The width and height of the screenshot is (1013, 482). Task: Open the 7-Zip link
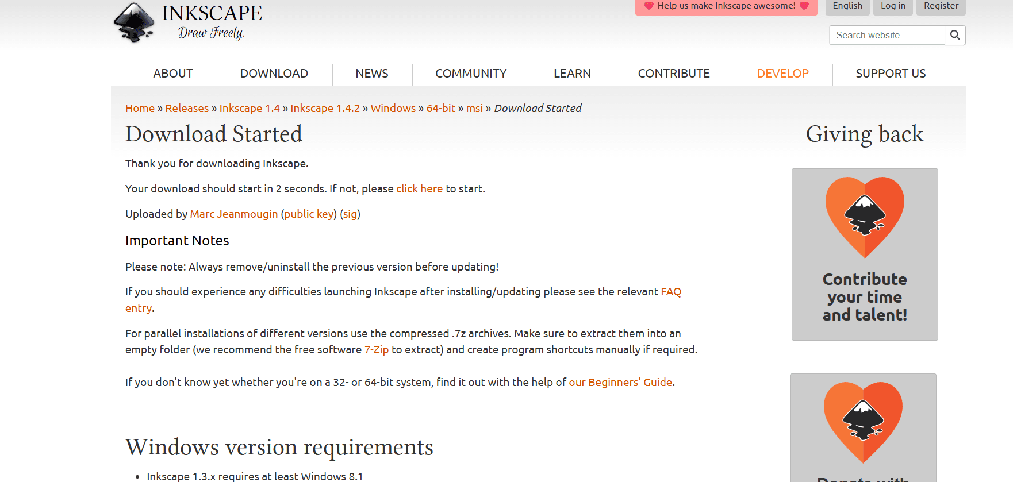[x=377, y=349]
